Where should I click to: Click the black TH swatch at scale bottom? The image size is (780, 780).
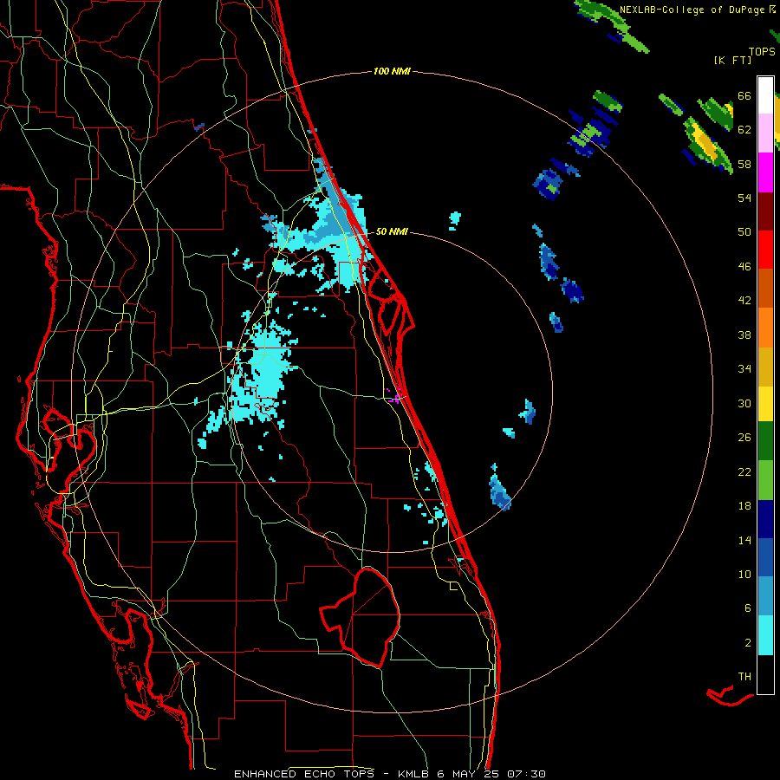pyautogui.click(x=765, y=674)
